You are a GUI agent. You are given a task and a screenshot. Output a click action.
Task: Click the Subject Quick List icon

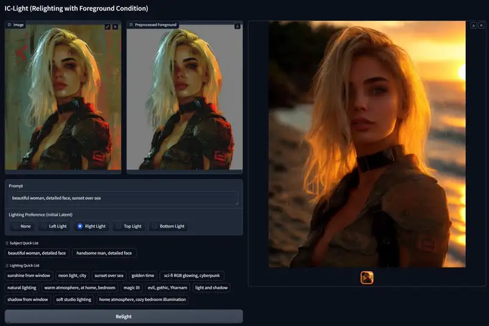(7, 243)
